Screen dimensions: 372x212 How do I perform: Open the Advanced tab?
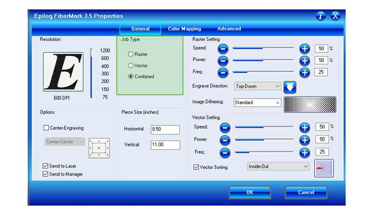pos(229,29)
